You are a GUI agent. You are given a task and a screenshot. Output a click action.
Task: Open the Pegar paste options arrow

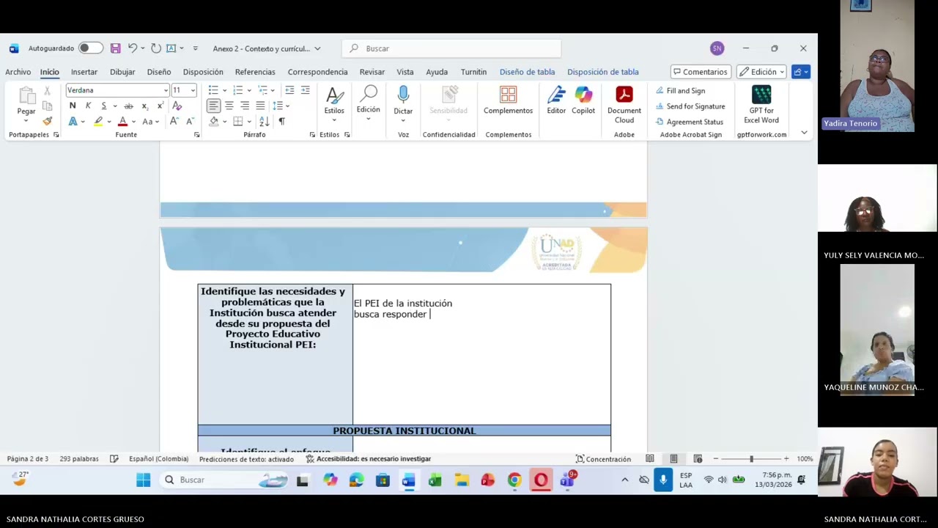tap(26, 121)
